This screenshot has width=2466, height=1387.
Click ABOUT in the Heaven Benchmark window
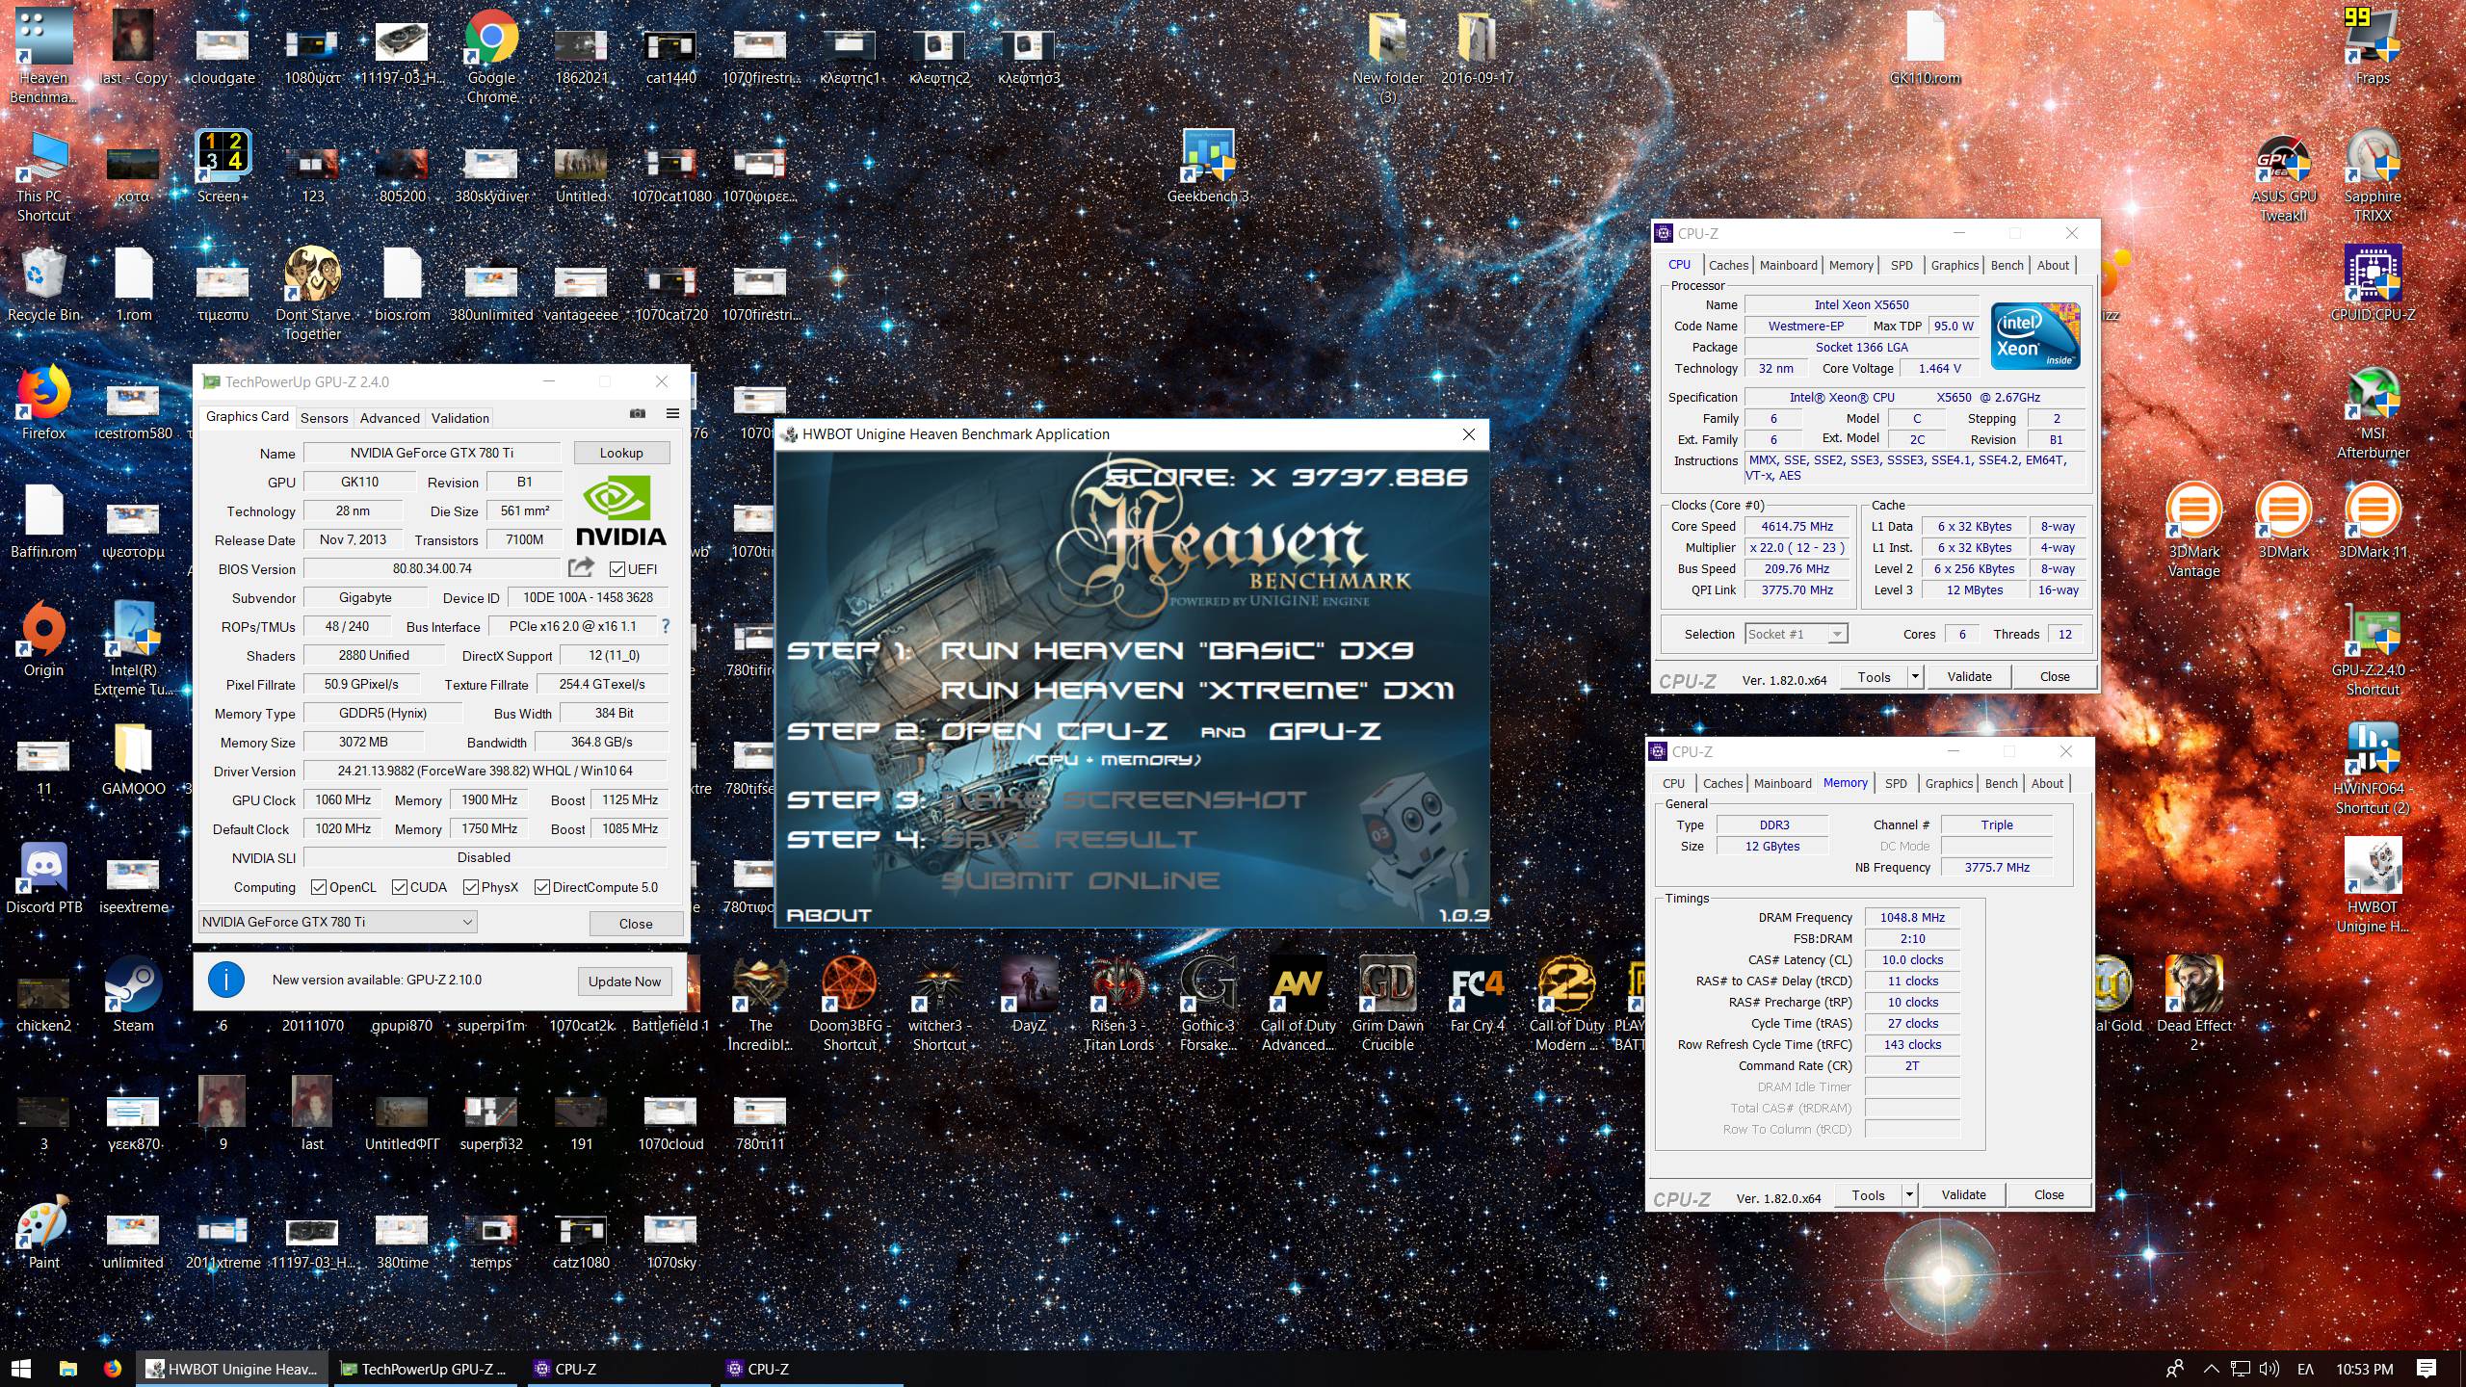point(828,915)
